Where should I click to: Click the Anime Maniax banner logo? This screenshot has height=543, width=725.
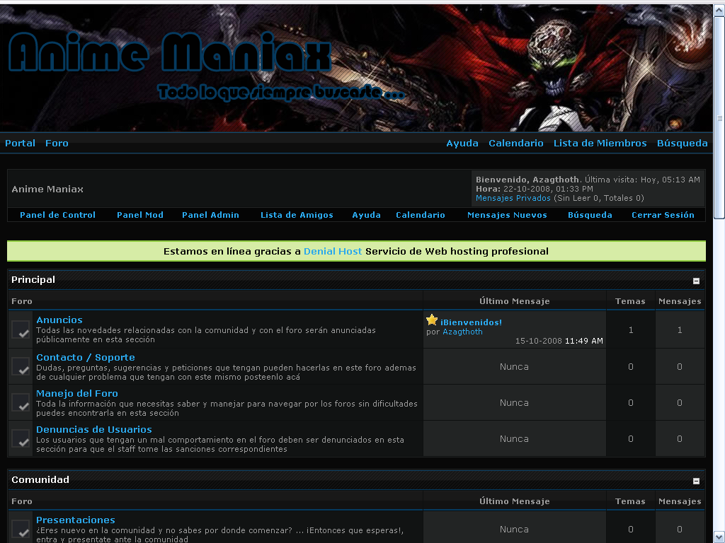170,57
